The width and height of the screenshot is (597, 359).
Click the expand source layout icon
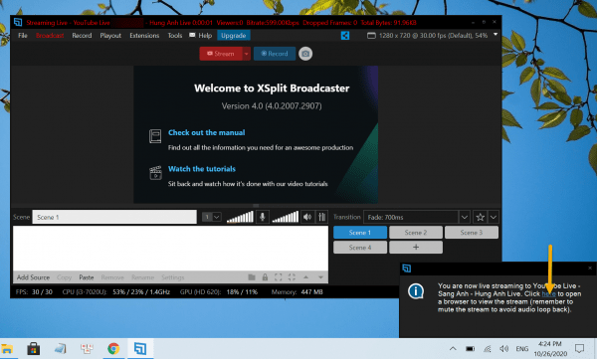(x=292, y=277)
